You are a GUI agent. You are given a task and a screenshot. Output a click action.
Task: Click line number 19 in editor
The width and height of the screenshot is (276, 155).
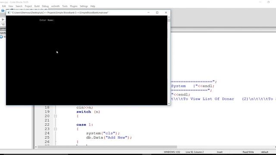[x=47, y=112]
